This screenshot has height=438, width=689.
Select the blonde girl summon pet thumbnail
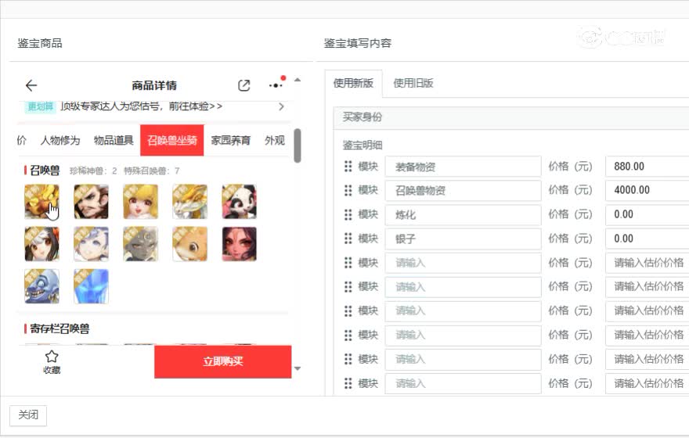pyautogui.click(x=140, y=202)
